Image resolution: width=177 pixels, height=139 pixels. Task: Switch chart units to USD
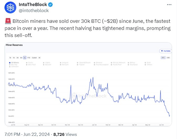click(x=168, y=57)
